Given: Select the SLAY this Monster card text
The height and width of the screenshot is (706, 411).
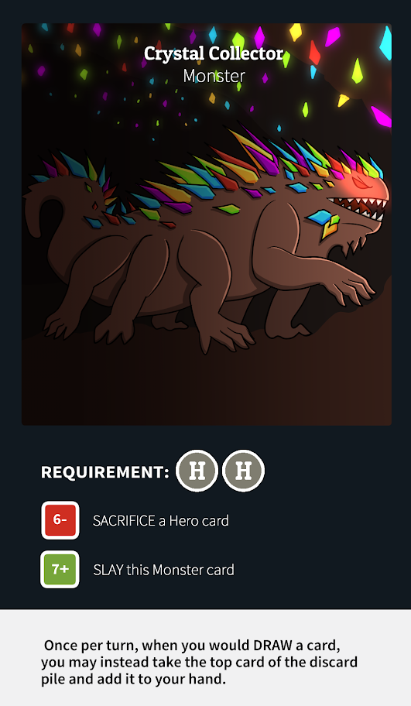Looking at the screenshot, I should (x=163, y=570).
